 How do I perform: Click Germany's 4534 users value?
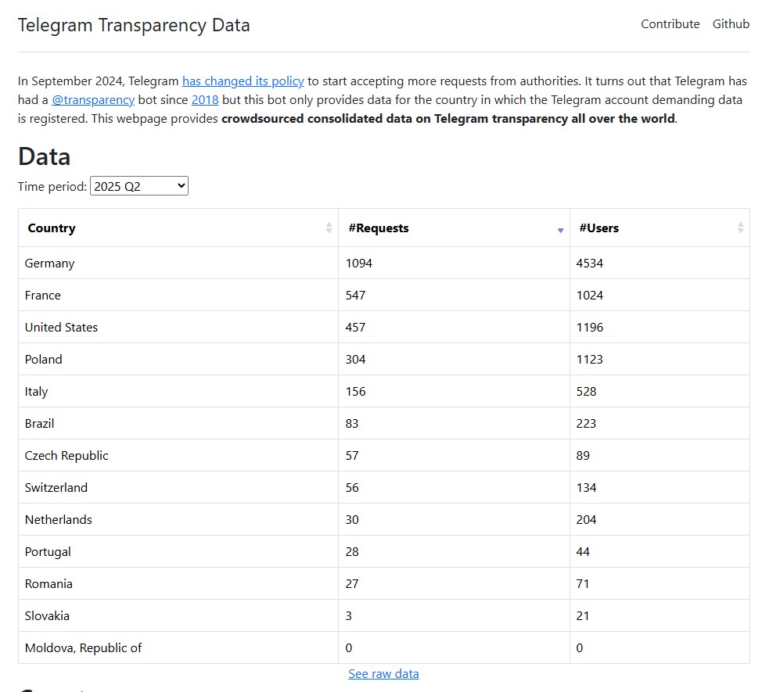(x=590, y=264)
